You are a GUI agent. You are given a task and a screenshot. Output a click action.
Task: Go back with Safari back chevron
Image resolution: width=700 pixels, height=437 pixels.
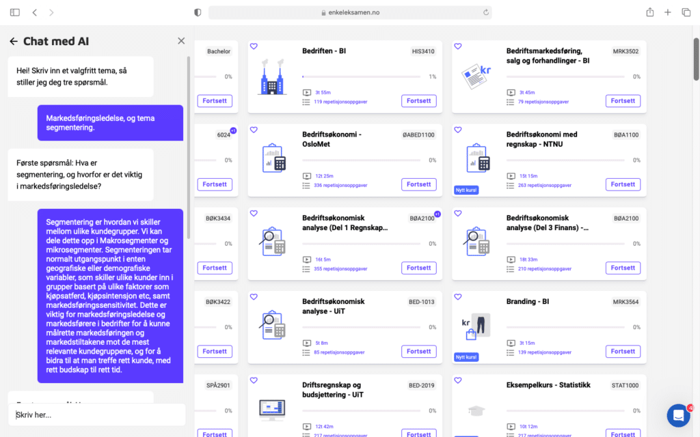click(35, 12)
